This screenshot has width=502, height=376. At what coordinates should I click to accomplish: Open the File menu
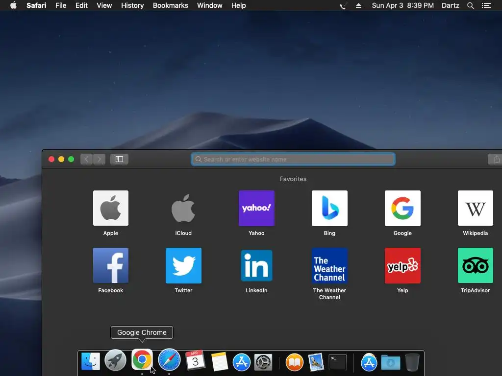61,5
